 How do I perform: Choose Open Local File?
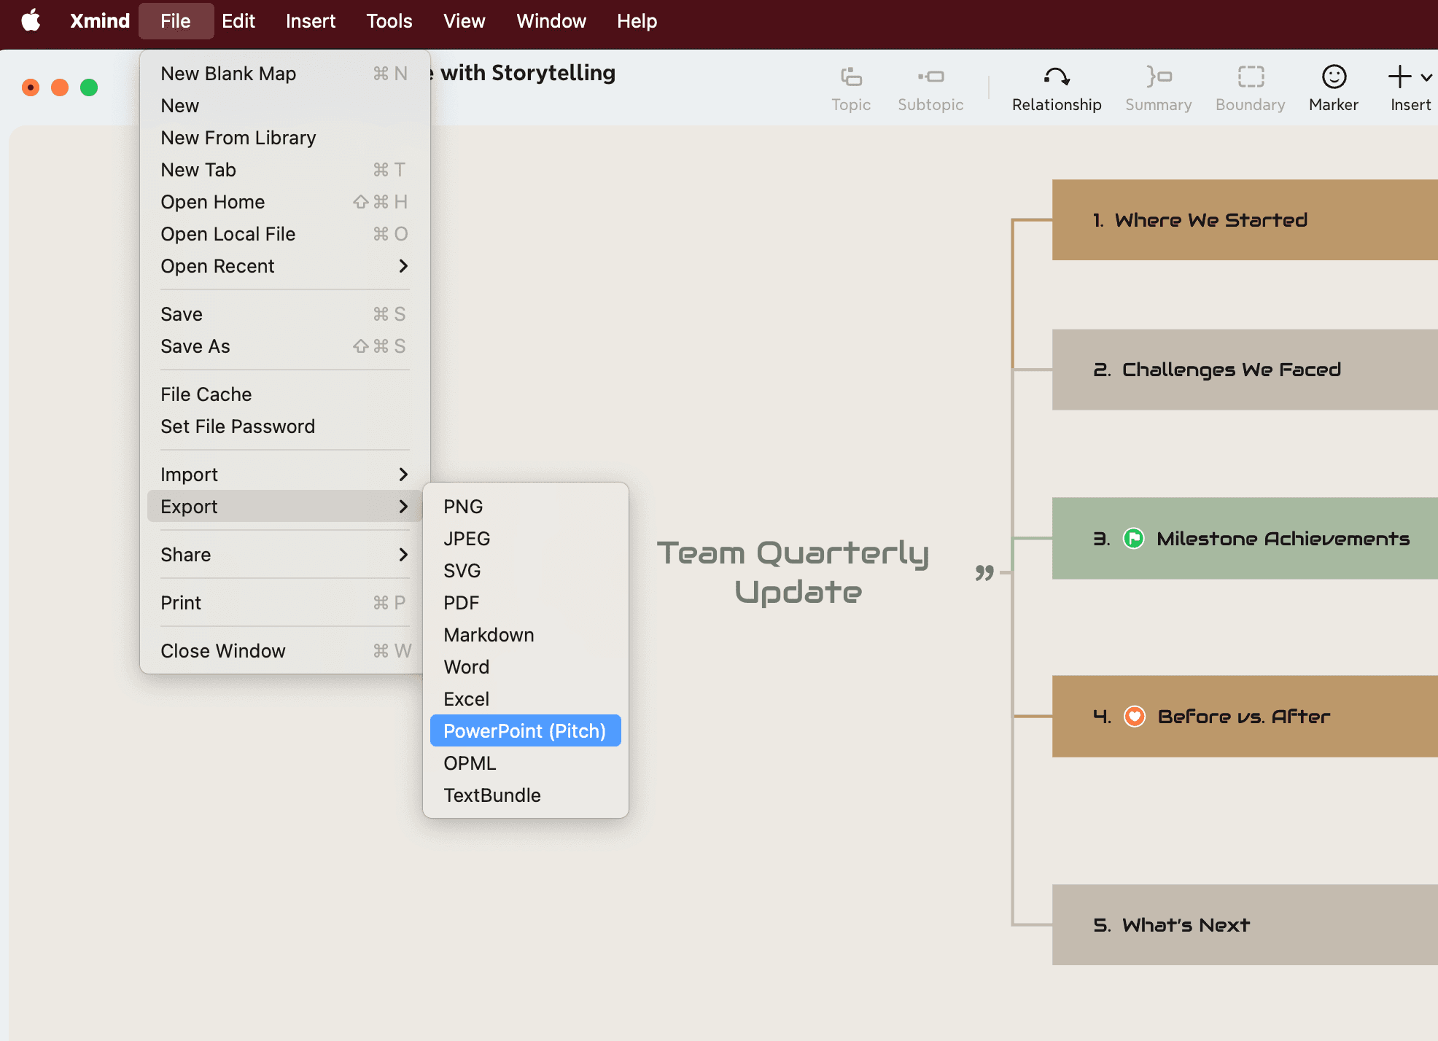click(x=284, y=234)
